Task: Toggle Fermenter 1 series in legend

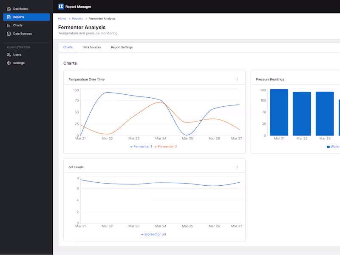Action: click(x=141, y=147)
